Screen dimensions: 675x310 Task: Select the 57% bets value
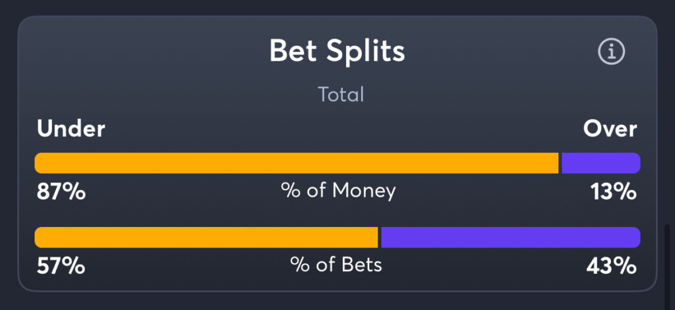point(61,266)
